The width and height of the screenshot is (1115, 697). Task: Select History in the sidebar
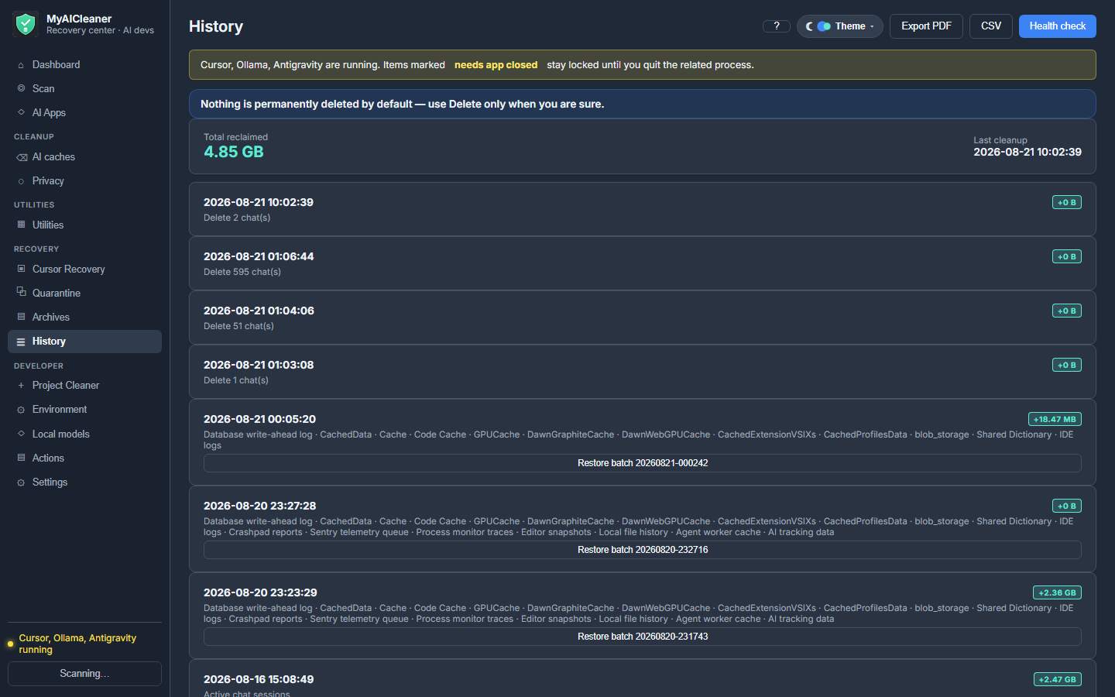84,342
